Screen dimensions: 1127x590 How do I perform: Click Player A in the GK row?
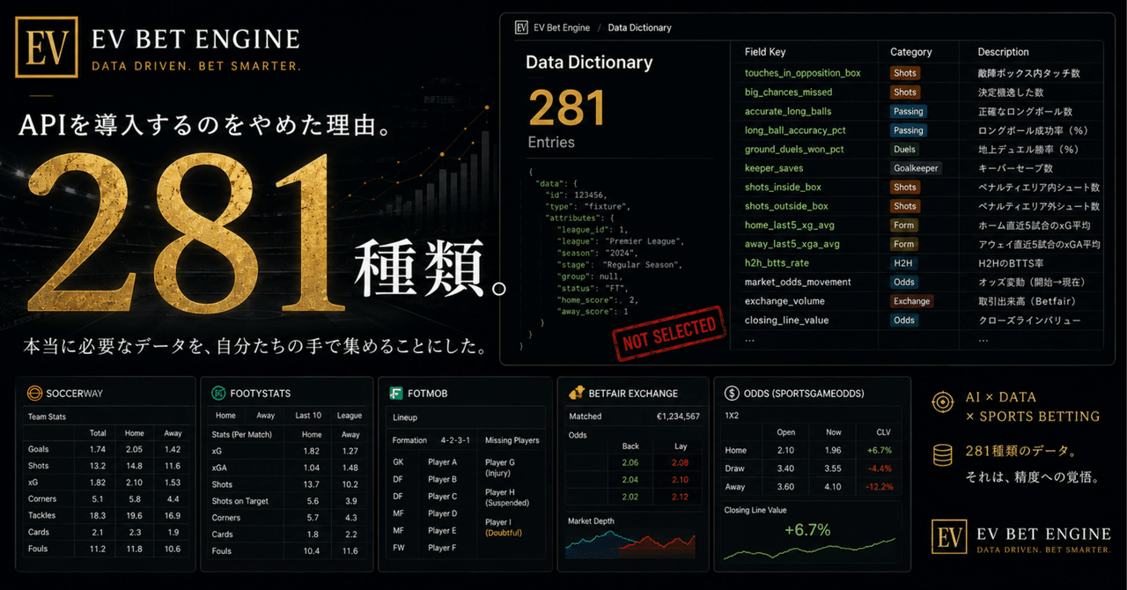pos(442,462)
